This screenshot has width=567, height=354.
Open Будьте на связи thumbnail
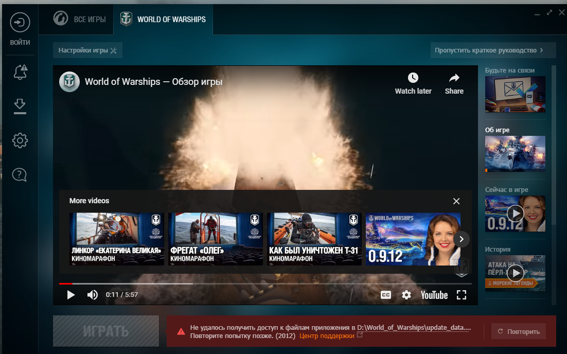point(515,94)
